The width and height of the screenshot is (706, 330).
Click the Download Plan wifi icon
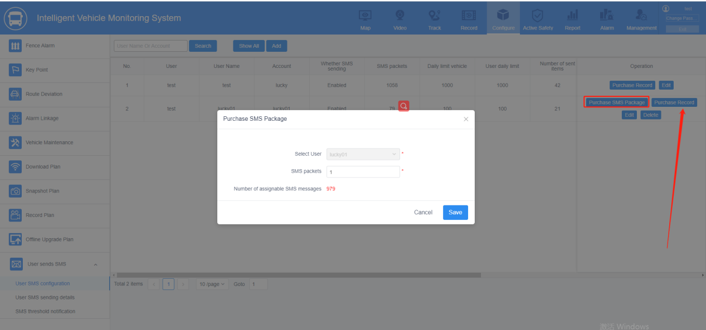pos(15,167)
